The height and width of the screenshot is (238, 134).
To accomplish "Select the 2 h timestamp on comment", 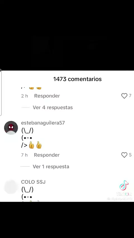I will (x=25, y=96).
